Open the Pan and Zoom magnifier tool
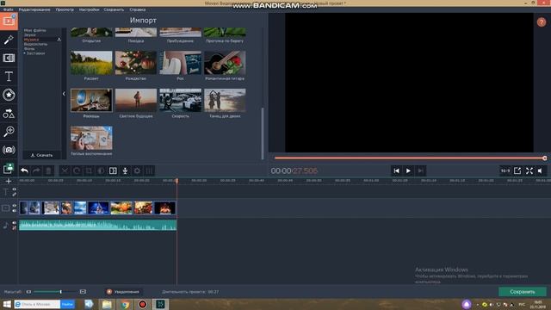 click(9, 132)
